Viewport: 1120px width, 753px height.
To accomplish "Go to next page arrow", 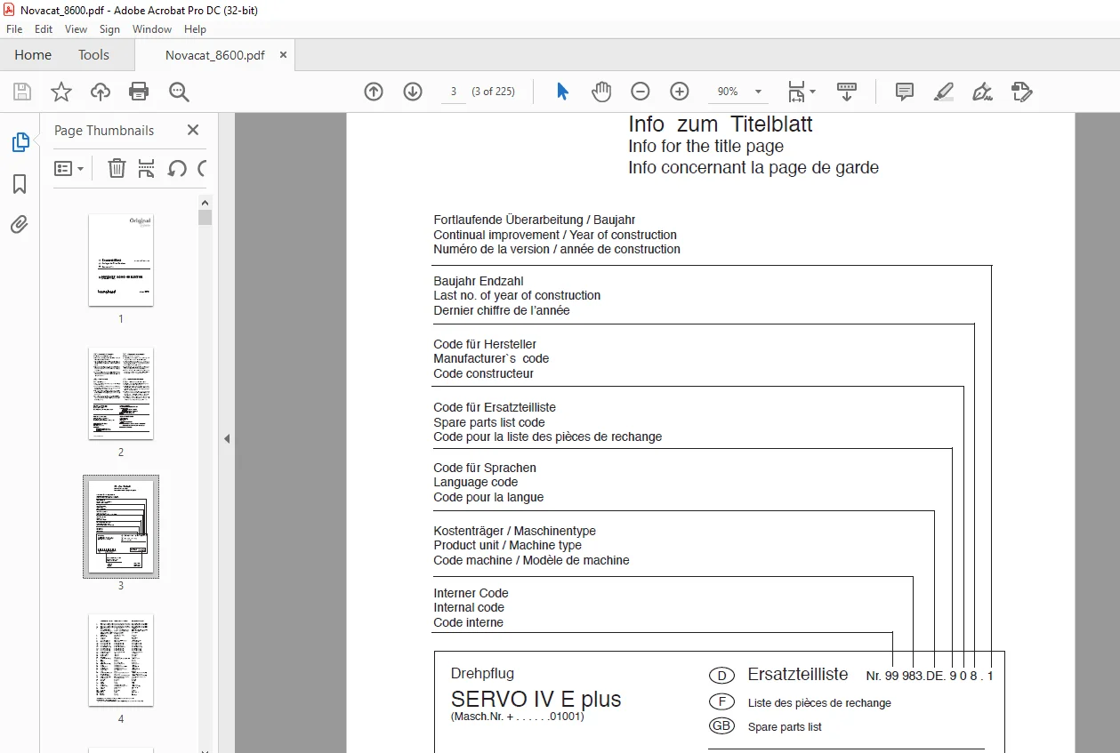I will point(413,92).
